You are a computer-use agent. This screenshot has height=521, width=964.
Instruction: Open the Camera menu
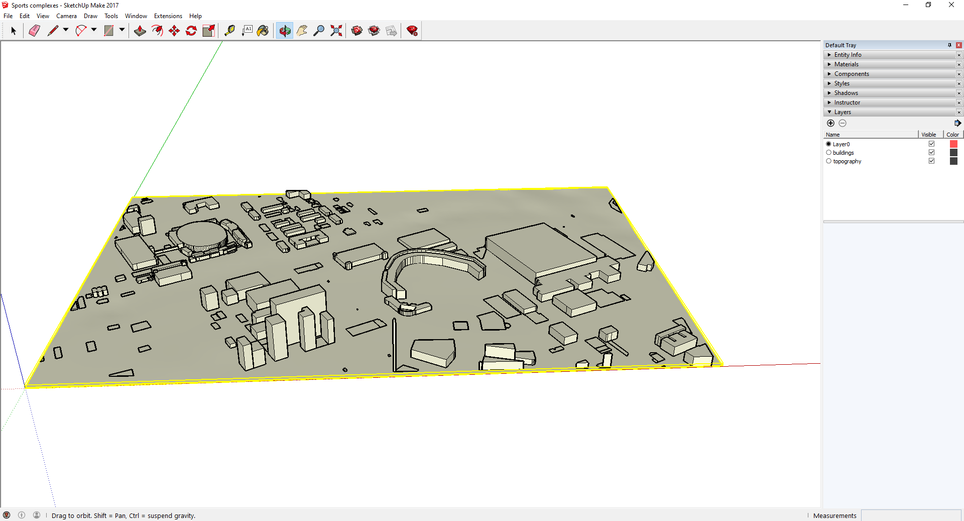66,16
